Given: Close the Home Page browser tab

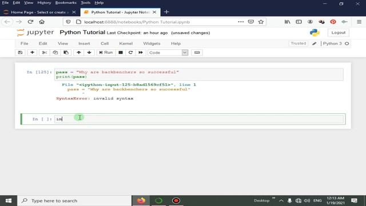Looking at the screenshot, I should [x=74, y=12].
